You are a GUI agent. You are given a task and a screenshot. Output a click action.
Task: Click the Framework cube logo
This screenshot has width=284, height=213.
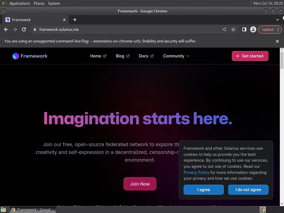(x=16, y=56)
